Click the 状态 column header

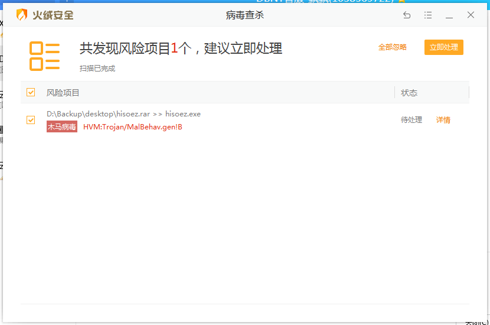coord(409,93)
